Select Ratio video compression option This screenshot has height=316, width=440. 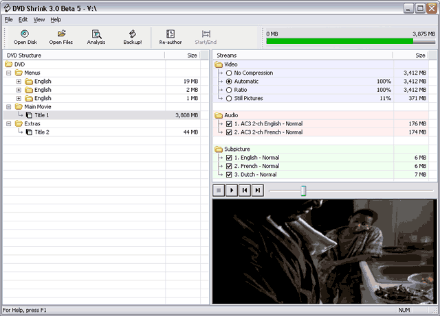point(229,90)
